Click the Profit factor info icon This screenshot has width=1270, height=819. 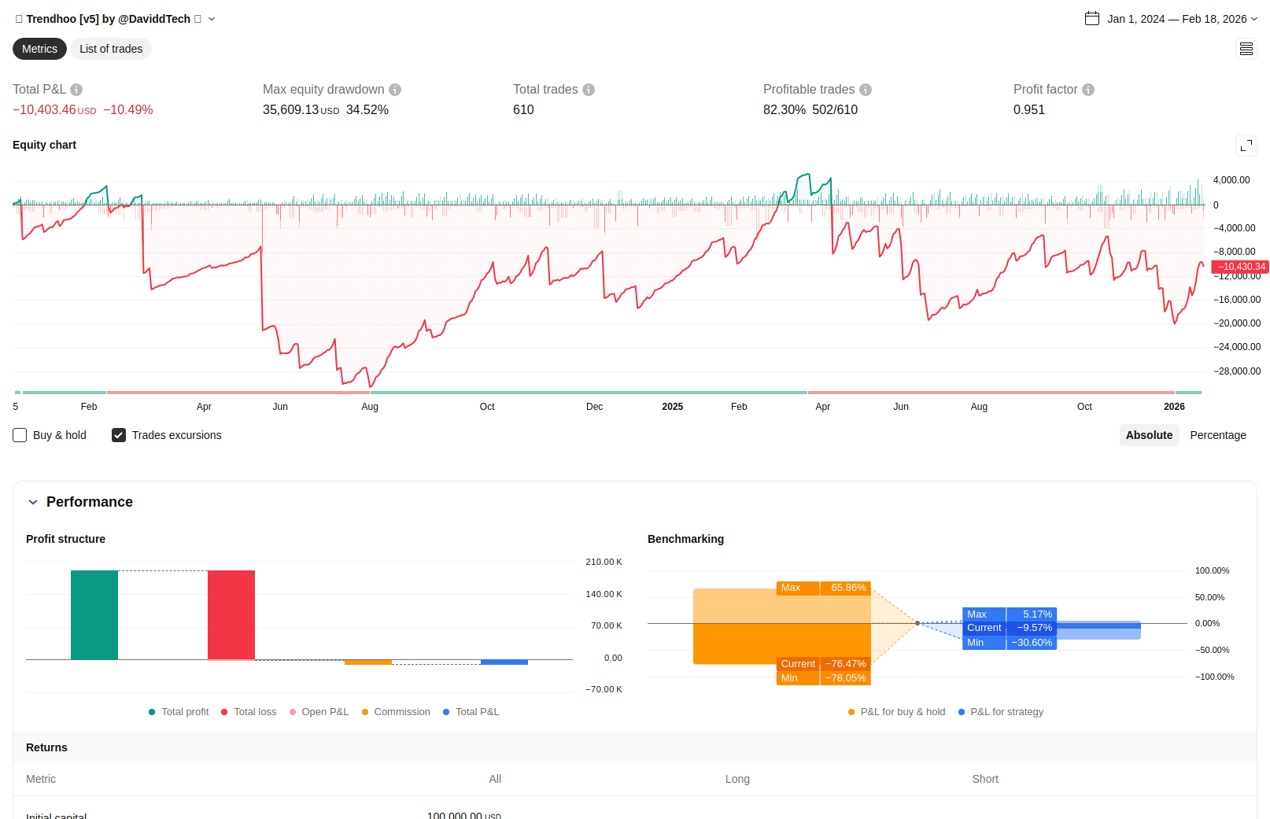[1088, 90]
